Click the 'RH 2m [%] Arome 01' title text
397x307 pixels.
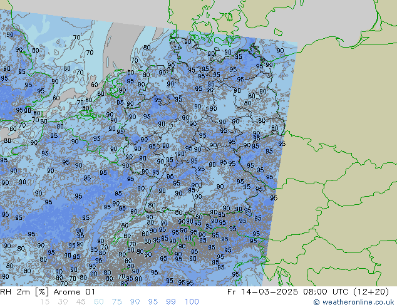[x=48, y=292]
